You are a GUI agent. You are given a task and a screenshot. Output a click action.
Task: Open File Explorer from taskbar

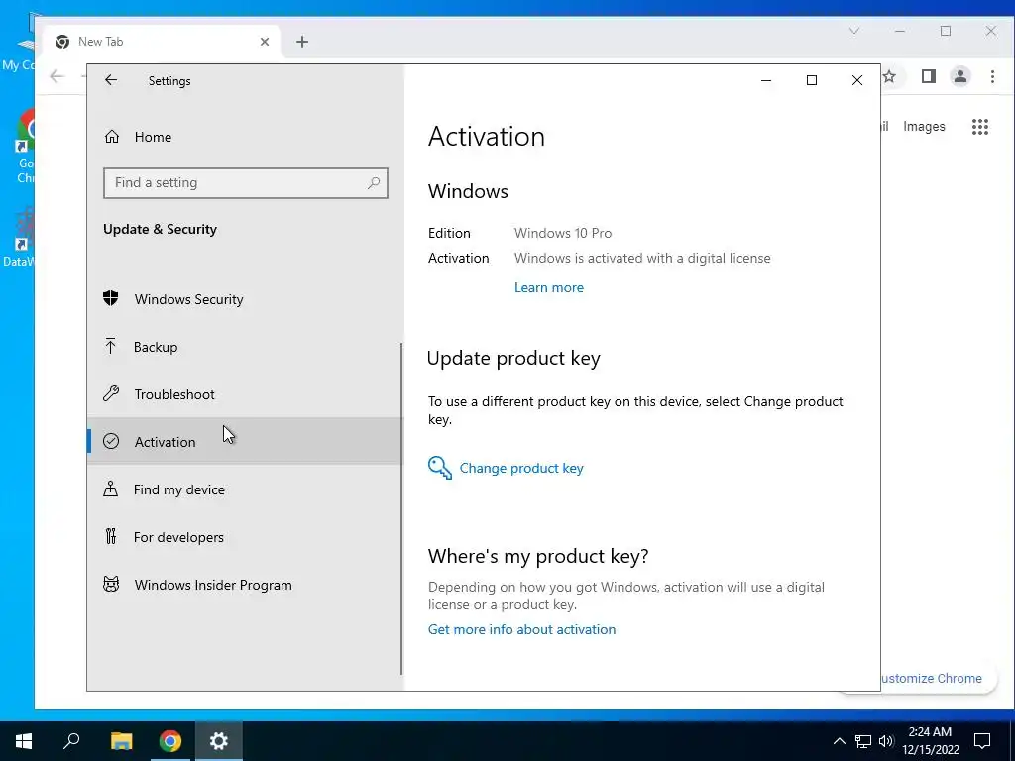(121, 741)
